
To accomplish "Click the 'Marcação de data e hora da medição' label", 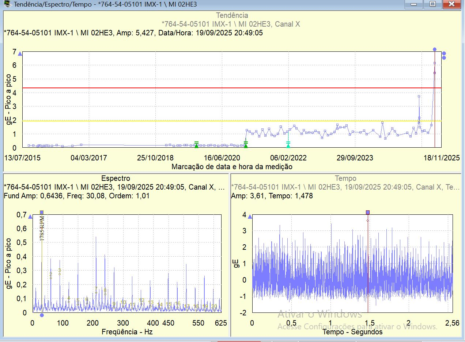I will pyautogui.click(x=232, y=167).
